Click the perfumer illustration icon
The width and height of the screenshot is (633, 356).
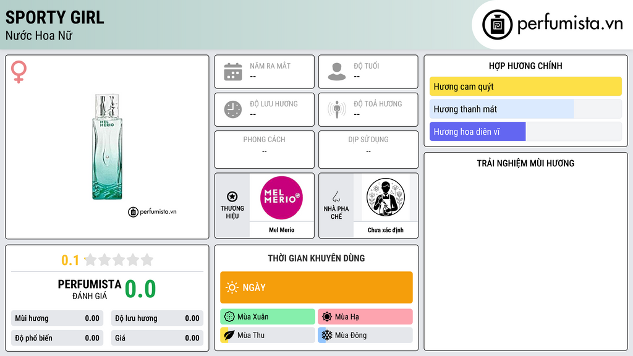click(386, 197)
